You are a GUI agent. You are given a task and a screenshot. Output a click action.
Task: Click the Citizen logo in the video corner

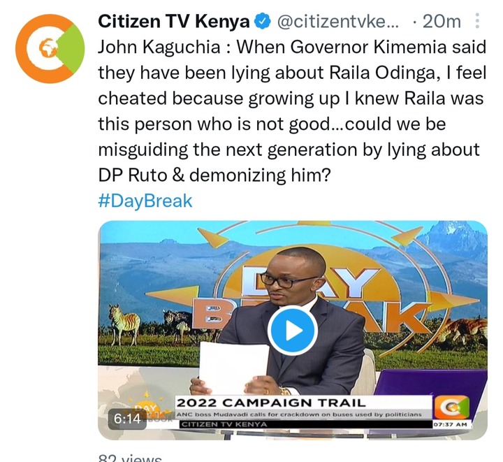coord(452,408)
